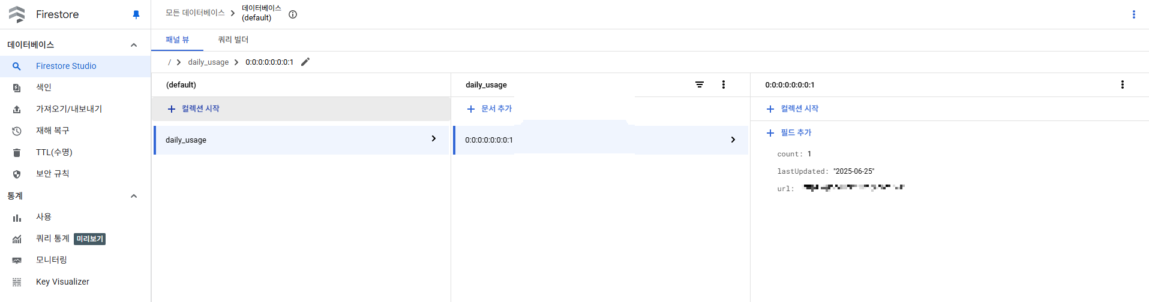Click the 색인 index icon
Image resolution: width=1149 pixels, height=302 pixels.
click(x=17, y=87)
